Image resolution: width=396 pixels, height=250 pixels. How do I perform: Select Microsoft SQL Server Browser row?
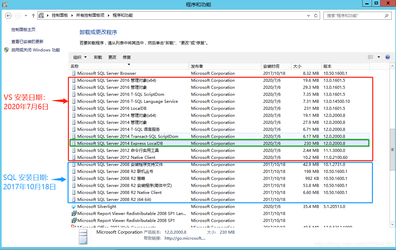pyautogui.click(x=219, y=73)
